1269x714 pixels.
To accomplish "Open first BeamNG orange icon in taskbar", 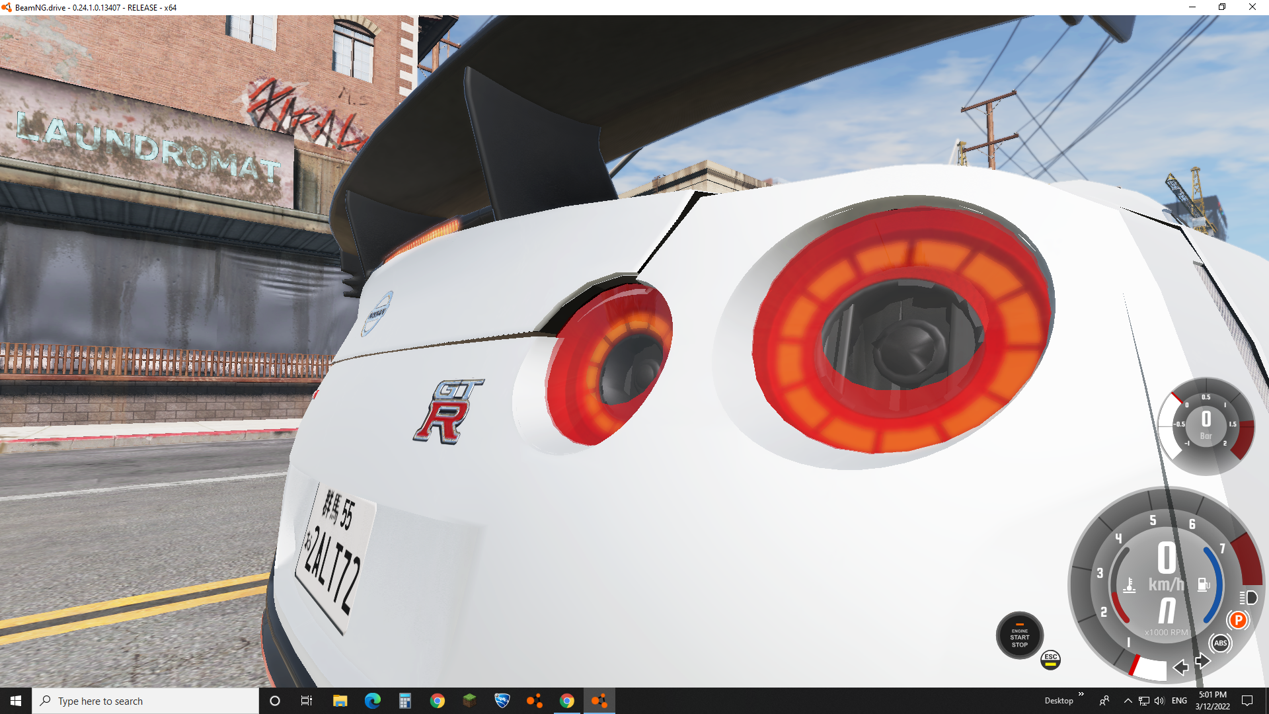I will pos(534,701).
